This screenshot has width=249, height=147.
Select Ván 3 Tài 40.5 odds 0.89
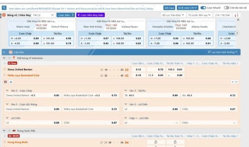click(151, 95)
